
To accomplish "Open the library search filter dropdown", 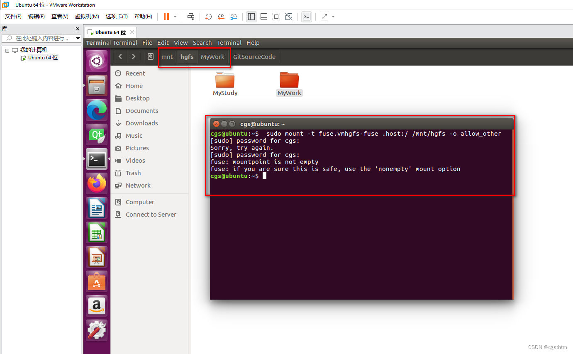I will click(x=77, y=38).
